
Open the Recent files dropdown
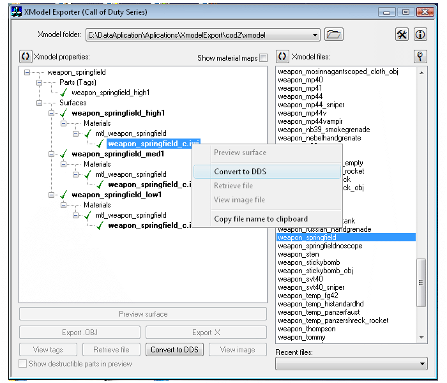422,364
